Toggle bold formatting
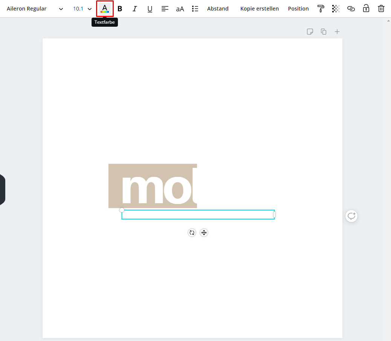 [120, 9]
